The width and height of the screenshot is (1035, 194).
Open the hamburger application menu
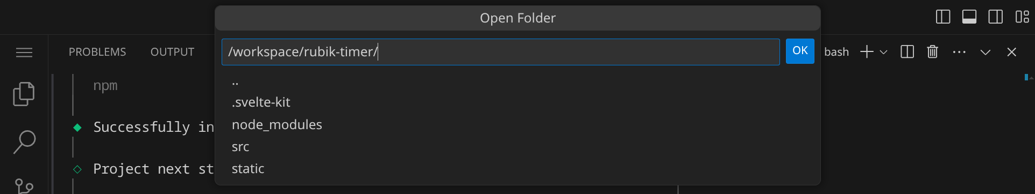pyautogui.click(x=24, y=53)
